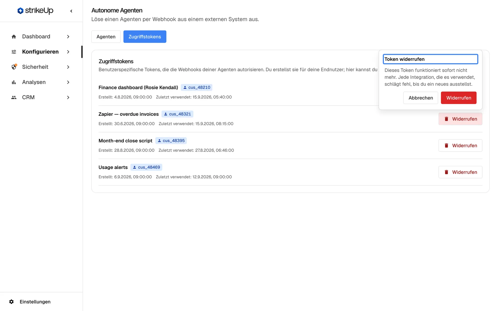Select the Zugriffstokens tab
The image size is (498, 311).
pos(145,36)
